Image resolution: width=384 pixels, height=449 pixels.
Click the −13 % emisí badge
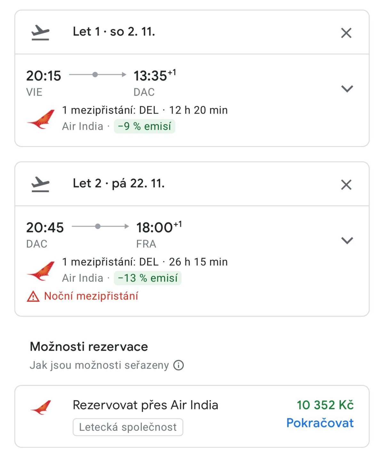(148, 278)
